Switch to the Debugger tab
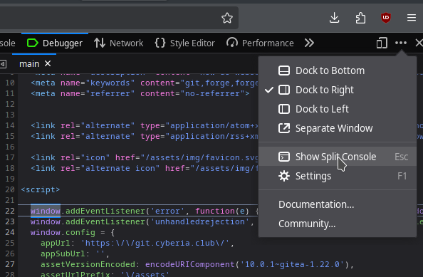423x277 pixels. pos(55,43)
